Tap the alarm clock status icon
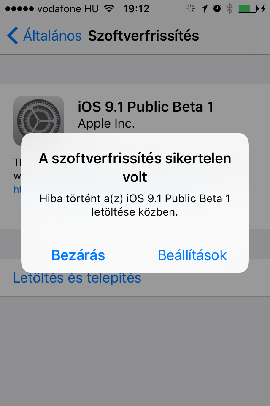270x406 pixels. tap(217, 9)
